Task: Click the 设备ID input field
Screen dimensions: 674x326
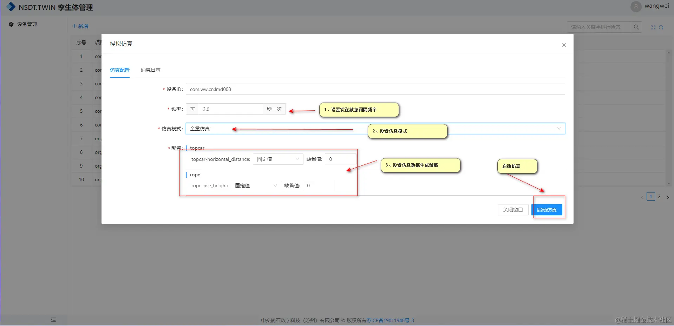Action: tap(375, 89)
